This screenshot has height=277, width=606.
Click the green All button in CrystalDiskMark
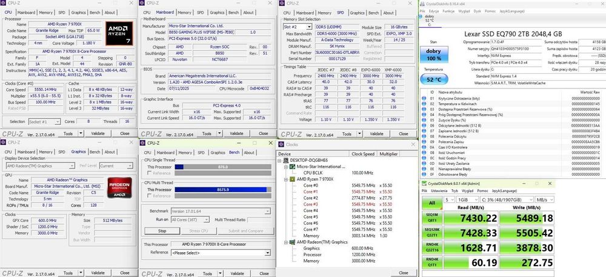click(x=431, y=202)
